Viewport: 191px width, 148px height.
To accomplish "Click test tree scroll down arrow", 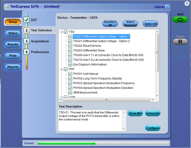I will pos(157,96).
